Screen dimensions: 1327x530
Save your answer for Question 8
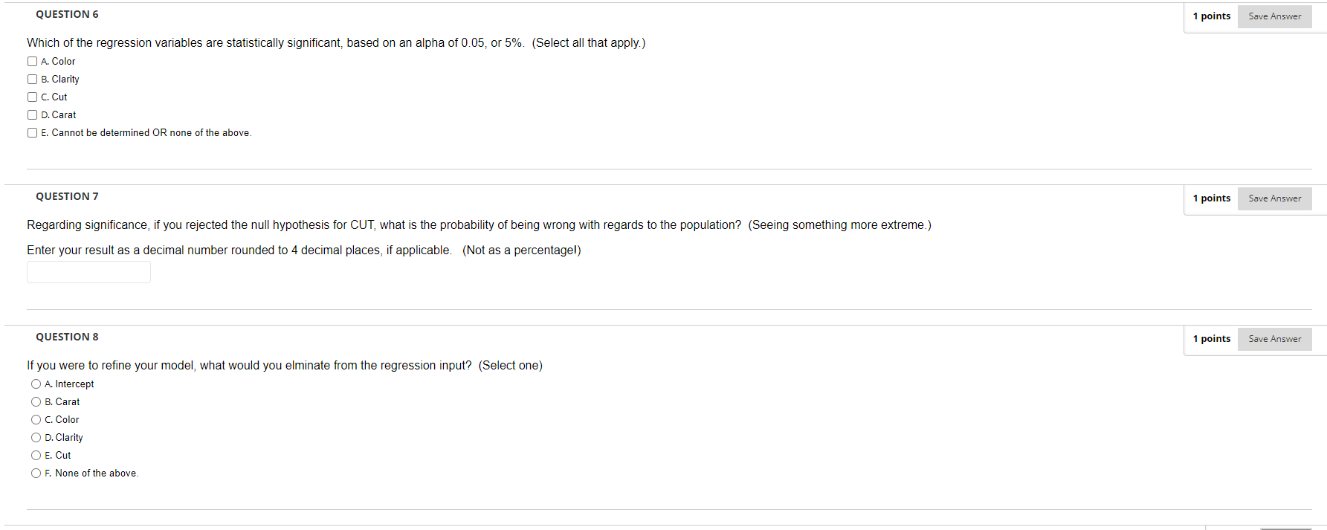pos(1274,339)
